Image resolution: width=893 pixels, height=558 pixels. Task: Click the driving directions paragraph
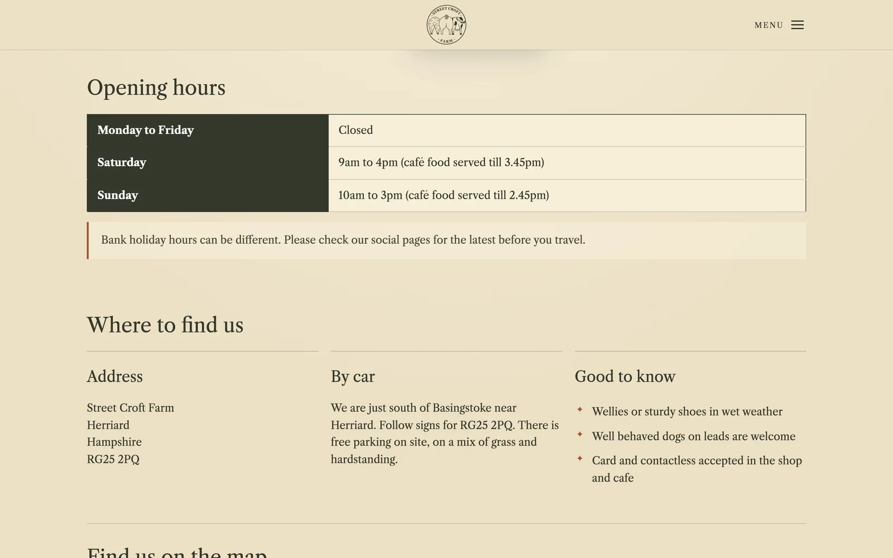445,434
